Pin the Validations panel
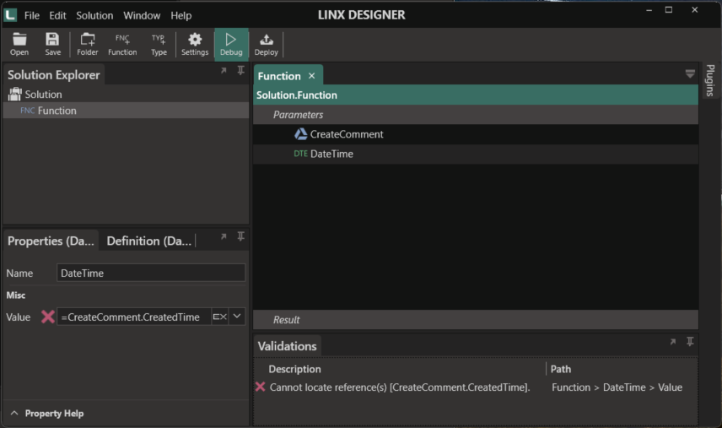The width and height of the screenshot is (722, 428). point(690,341)
